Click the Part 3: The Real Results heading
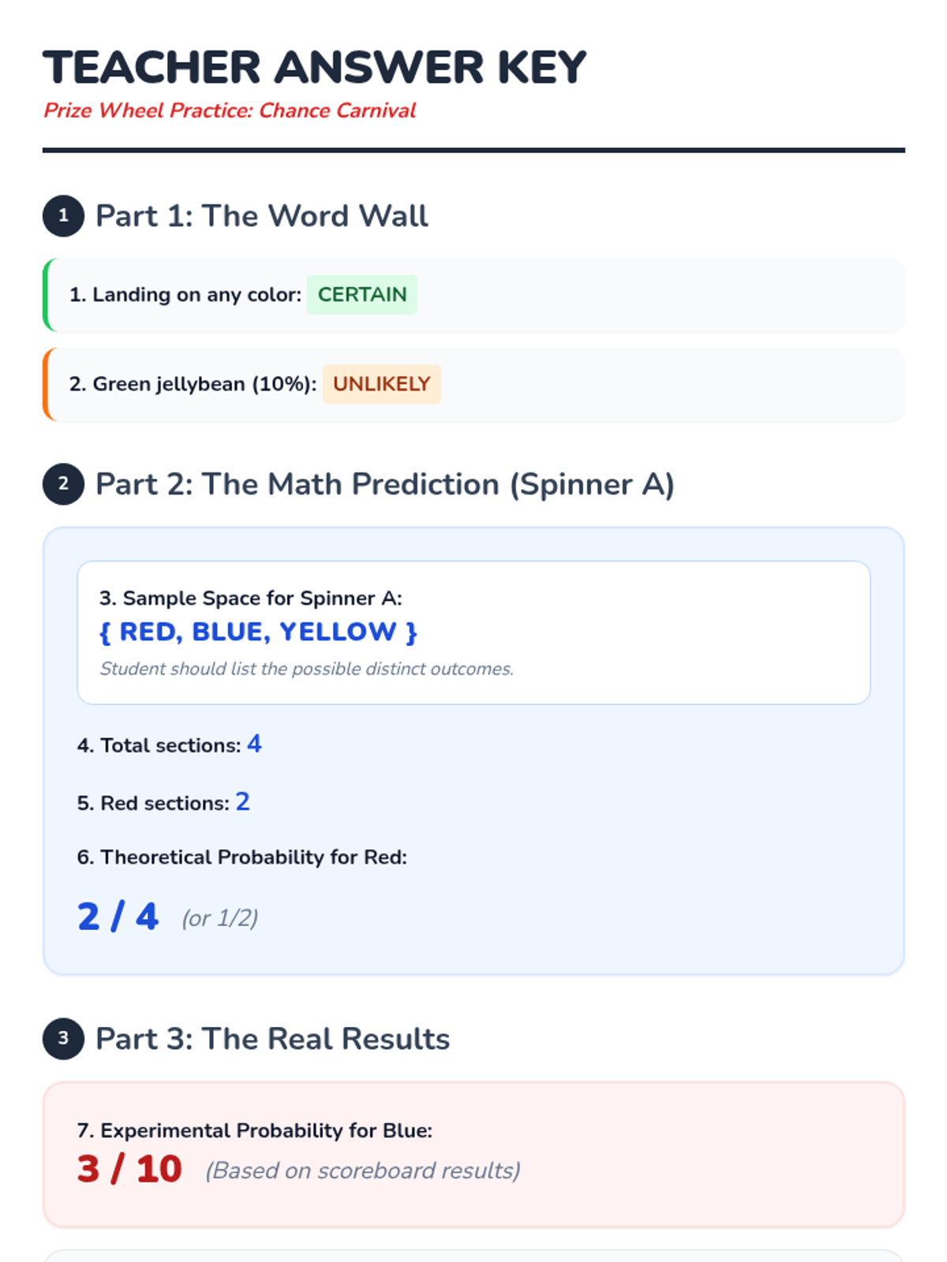Viewport: 947px width, 1262px height. 273,1039
